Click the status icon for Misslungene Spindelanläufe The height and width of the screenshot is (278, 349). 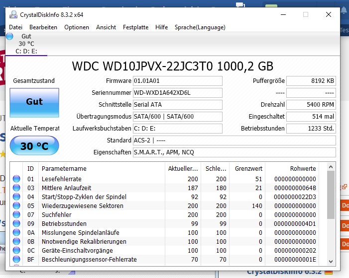16,232
